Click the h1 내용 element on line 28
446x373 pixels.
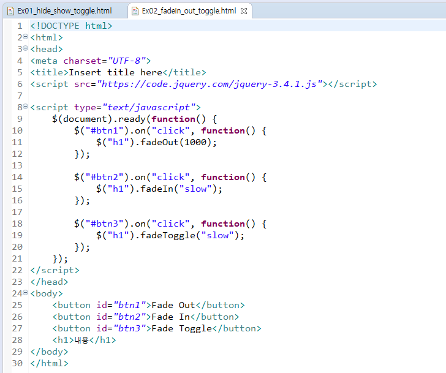pyautogui.click(x=84, y=340)
